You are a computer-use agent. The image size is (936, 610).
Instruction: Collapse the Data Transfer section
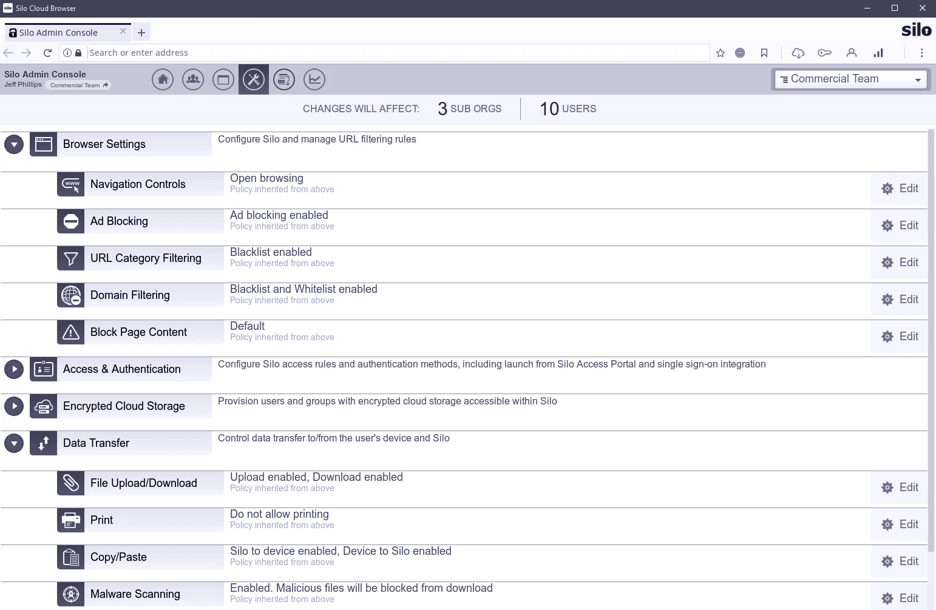(14, 443)
